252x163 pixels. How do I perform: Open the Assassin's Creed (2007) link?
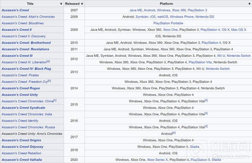[x=15, y=10]
